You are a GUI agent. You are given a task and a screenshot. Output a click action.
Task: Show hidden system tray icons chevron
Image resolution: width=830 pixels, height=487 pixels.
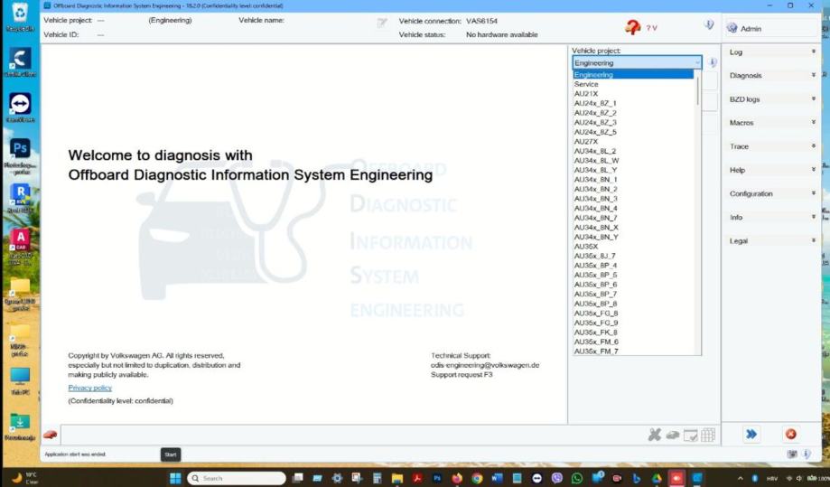pyautogui.click(x=740, y=479)
